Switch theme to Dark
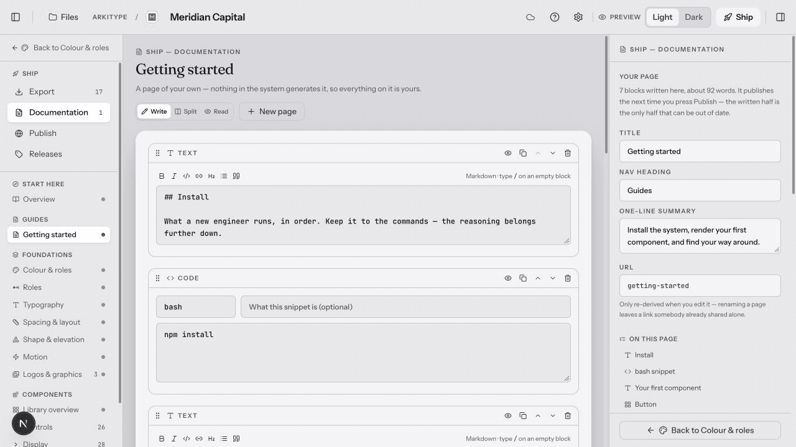The width and height of the screenshot is (796, 447). [x=693, y=17]
